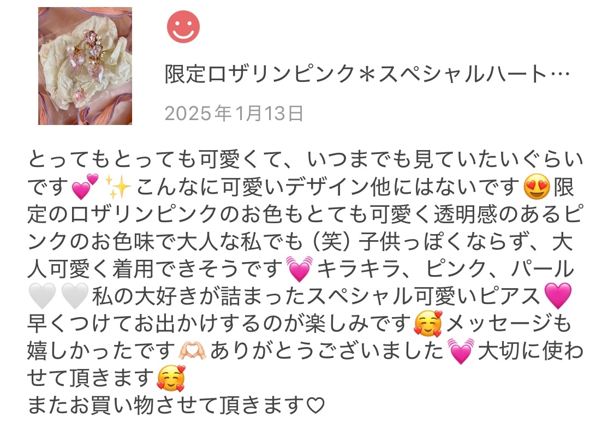Image resolution: width=614 pixels, height=423 pixels.
Task: Click the second white heart emoji
Action: click(75, 296)
